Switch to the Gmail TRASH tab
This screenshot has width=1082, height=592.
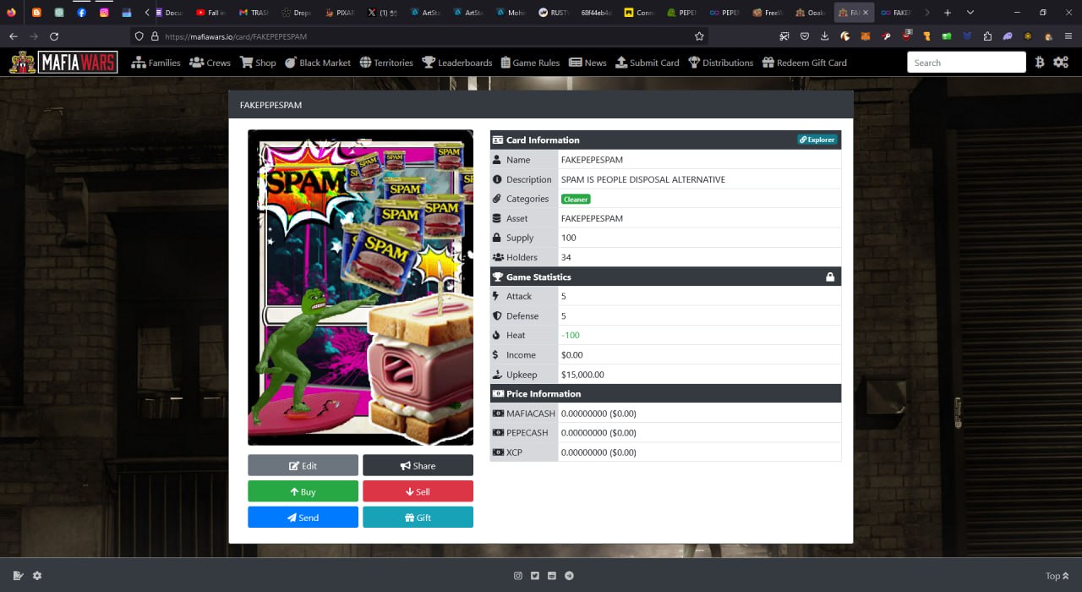point(253,13)
